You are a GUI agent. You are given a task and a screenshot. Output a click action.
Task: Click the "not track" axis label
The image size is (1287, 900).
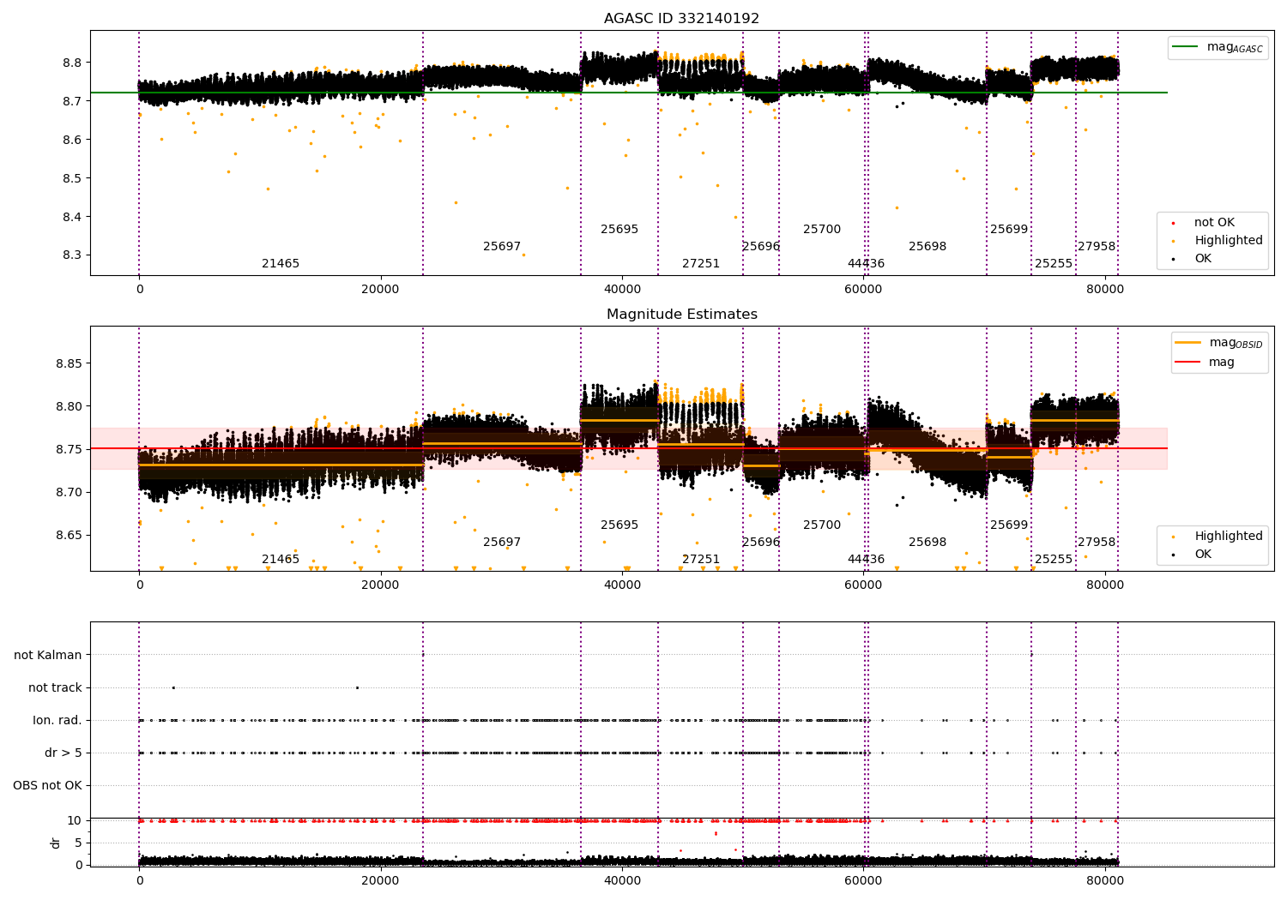pos(55,688)
